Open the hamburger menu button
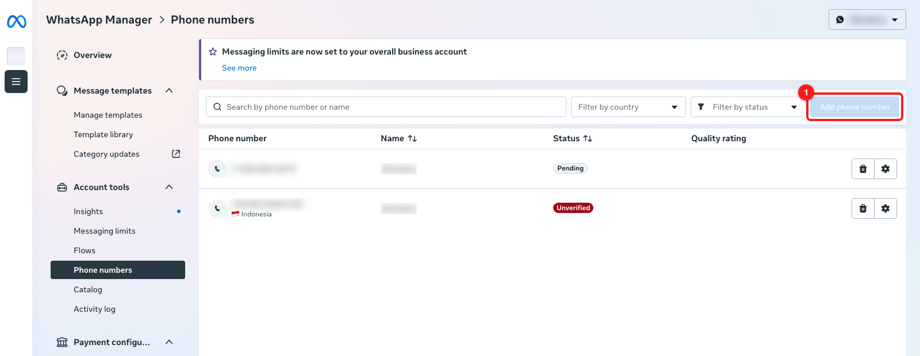Image resolution: width=920 pixels, height=356 pixels. (16, 82)
